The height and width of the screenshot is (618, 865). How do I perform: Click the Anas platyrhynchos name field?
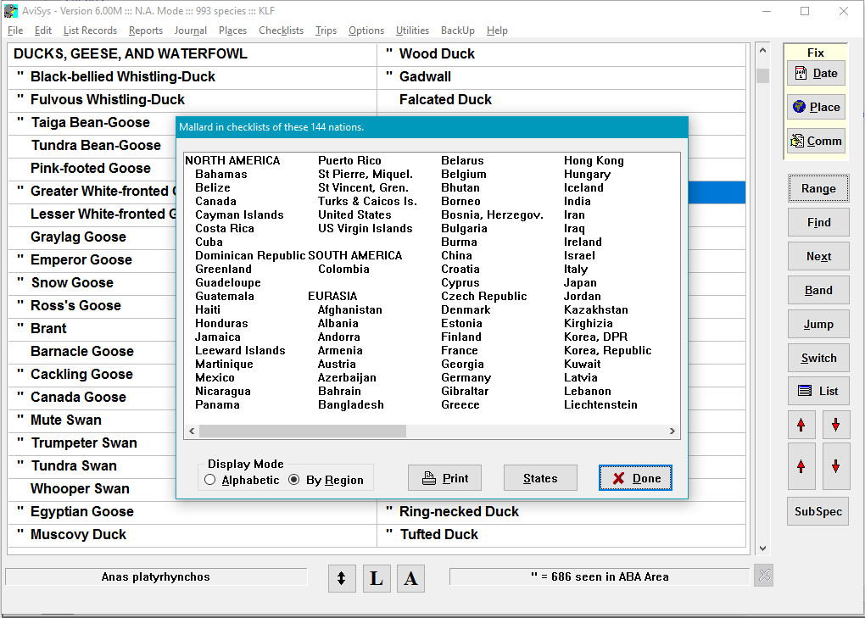[156, 576]
